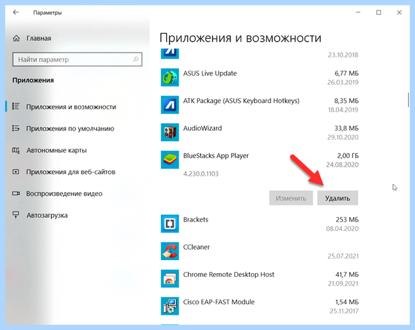Click the app list vertical scrollbar thumb
The width and height of the screenshot is (415, 330).
point(408,100)
